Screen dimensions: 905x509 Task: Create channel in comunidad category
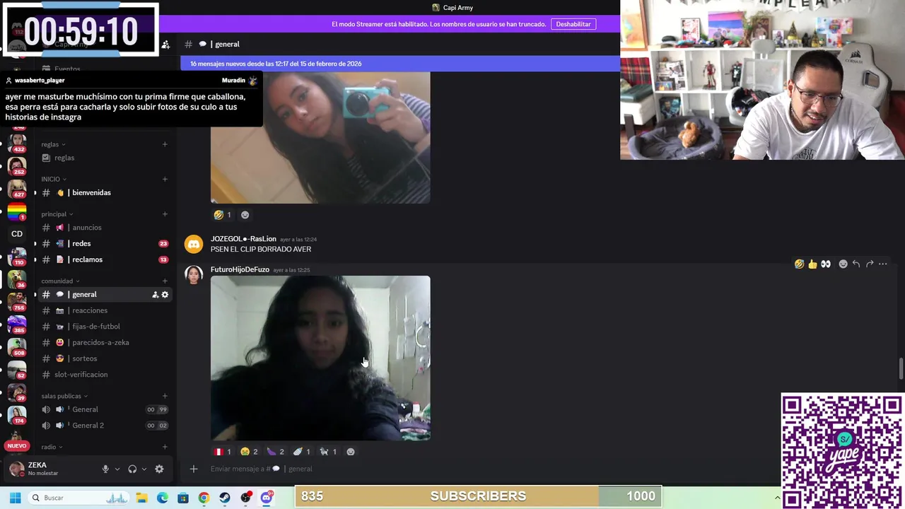(165, 281)
